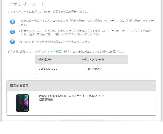Click the step 2 number badge
The image size is (163, 134).
pos(13,32)
